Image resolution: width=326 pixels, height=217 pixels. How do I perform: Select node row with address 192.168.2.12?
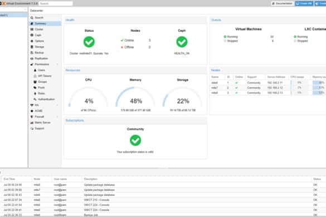[x=268, y=87]
